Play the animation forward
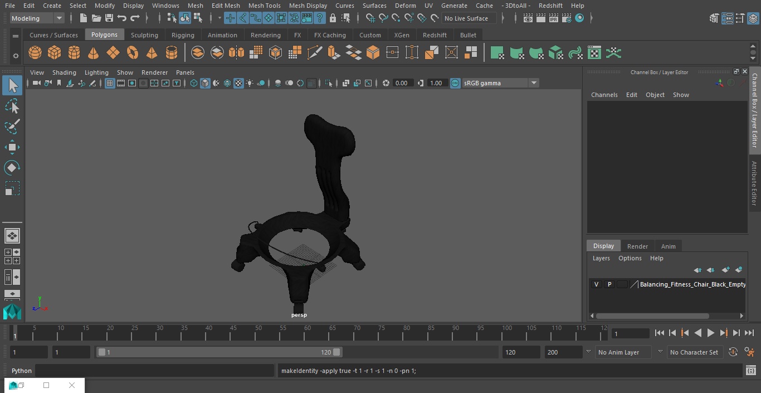The height and width of the screenshot is (393, 761). (x=711, y=333)
